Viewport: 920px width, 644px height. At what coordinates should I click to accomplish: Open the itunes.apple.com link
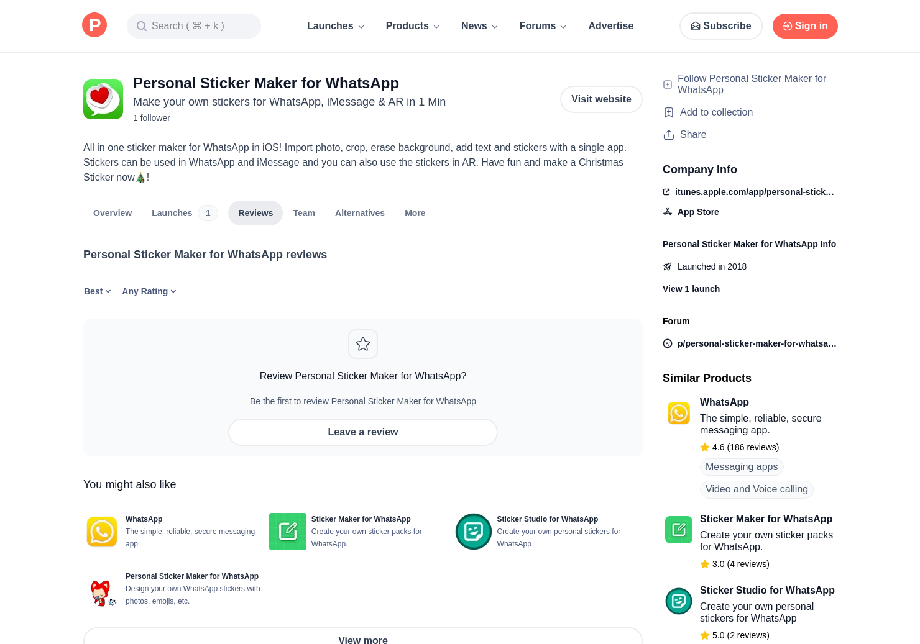(x=755, y=192)
